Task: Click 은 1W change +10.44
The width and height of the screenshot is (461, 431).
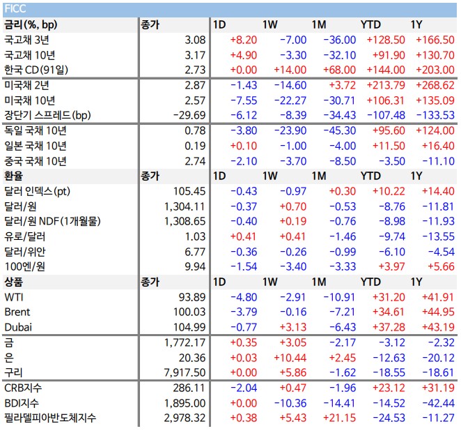Action: click(x=290, y=358)
